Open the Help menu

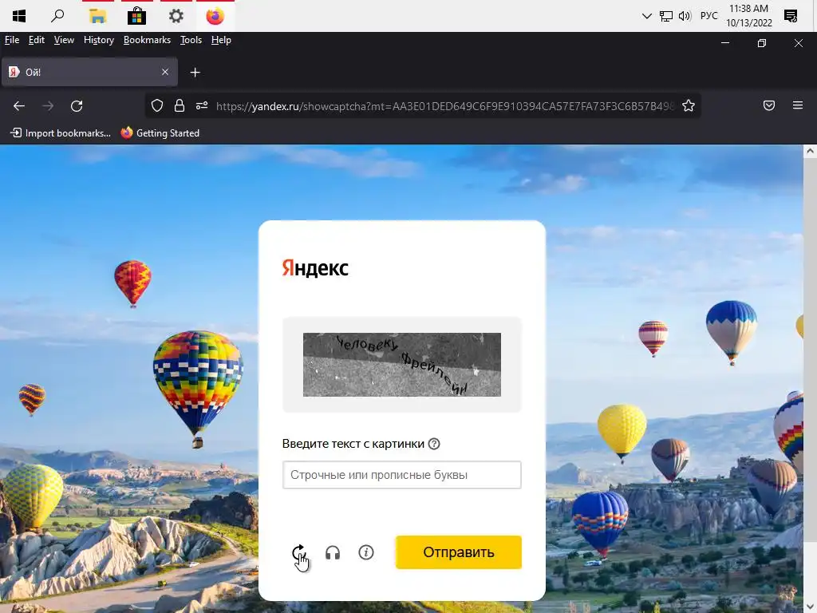(221, 40)
